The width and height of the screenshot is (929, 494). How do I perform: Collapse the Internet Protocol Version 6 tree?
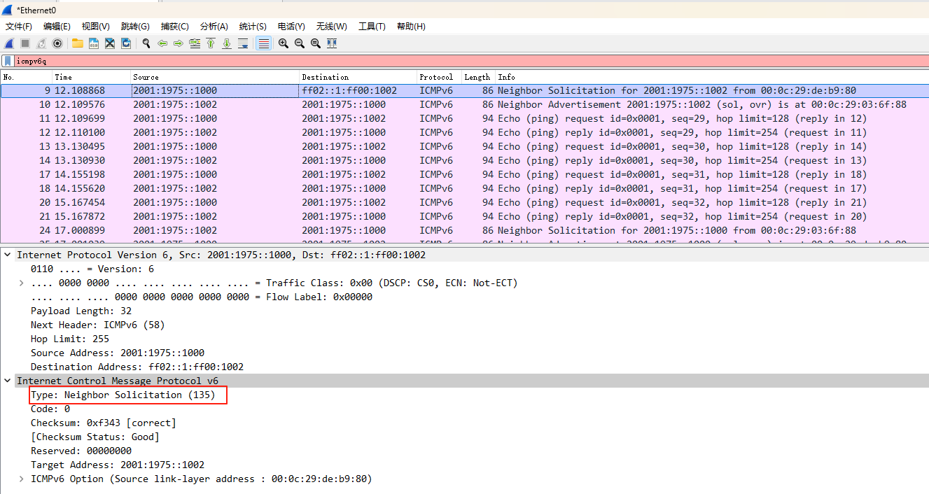coord(8,255)
